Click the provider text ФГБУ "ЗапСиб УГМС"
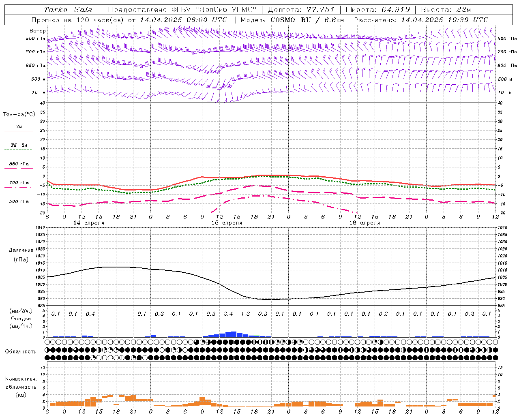The height and width of the screenshot is (415, 519). point(214,10)
